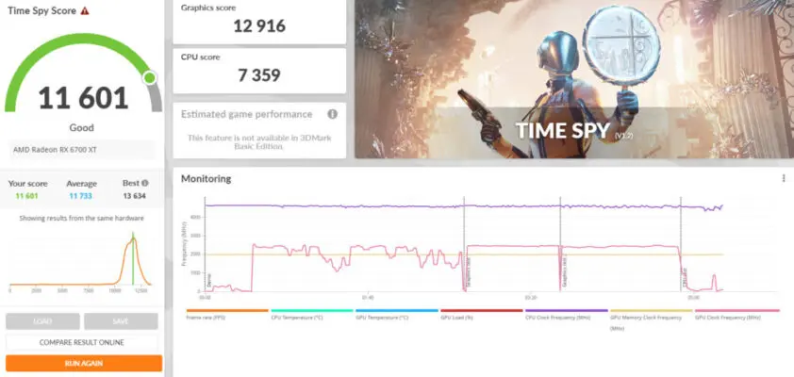
Task: Toggle the GPU Temperature legend series
Action: coord(396,314)
